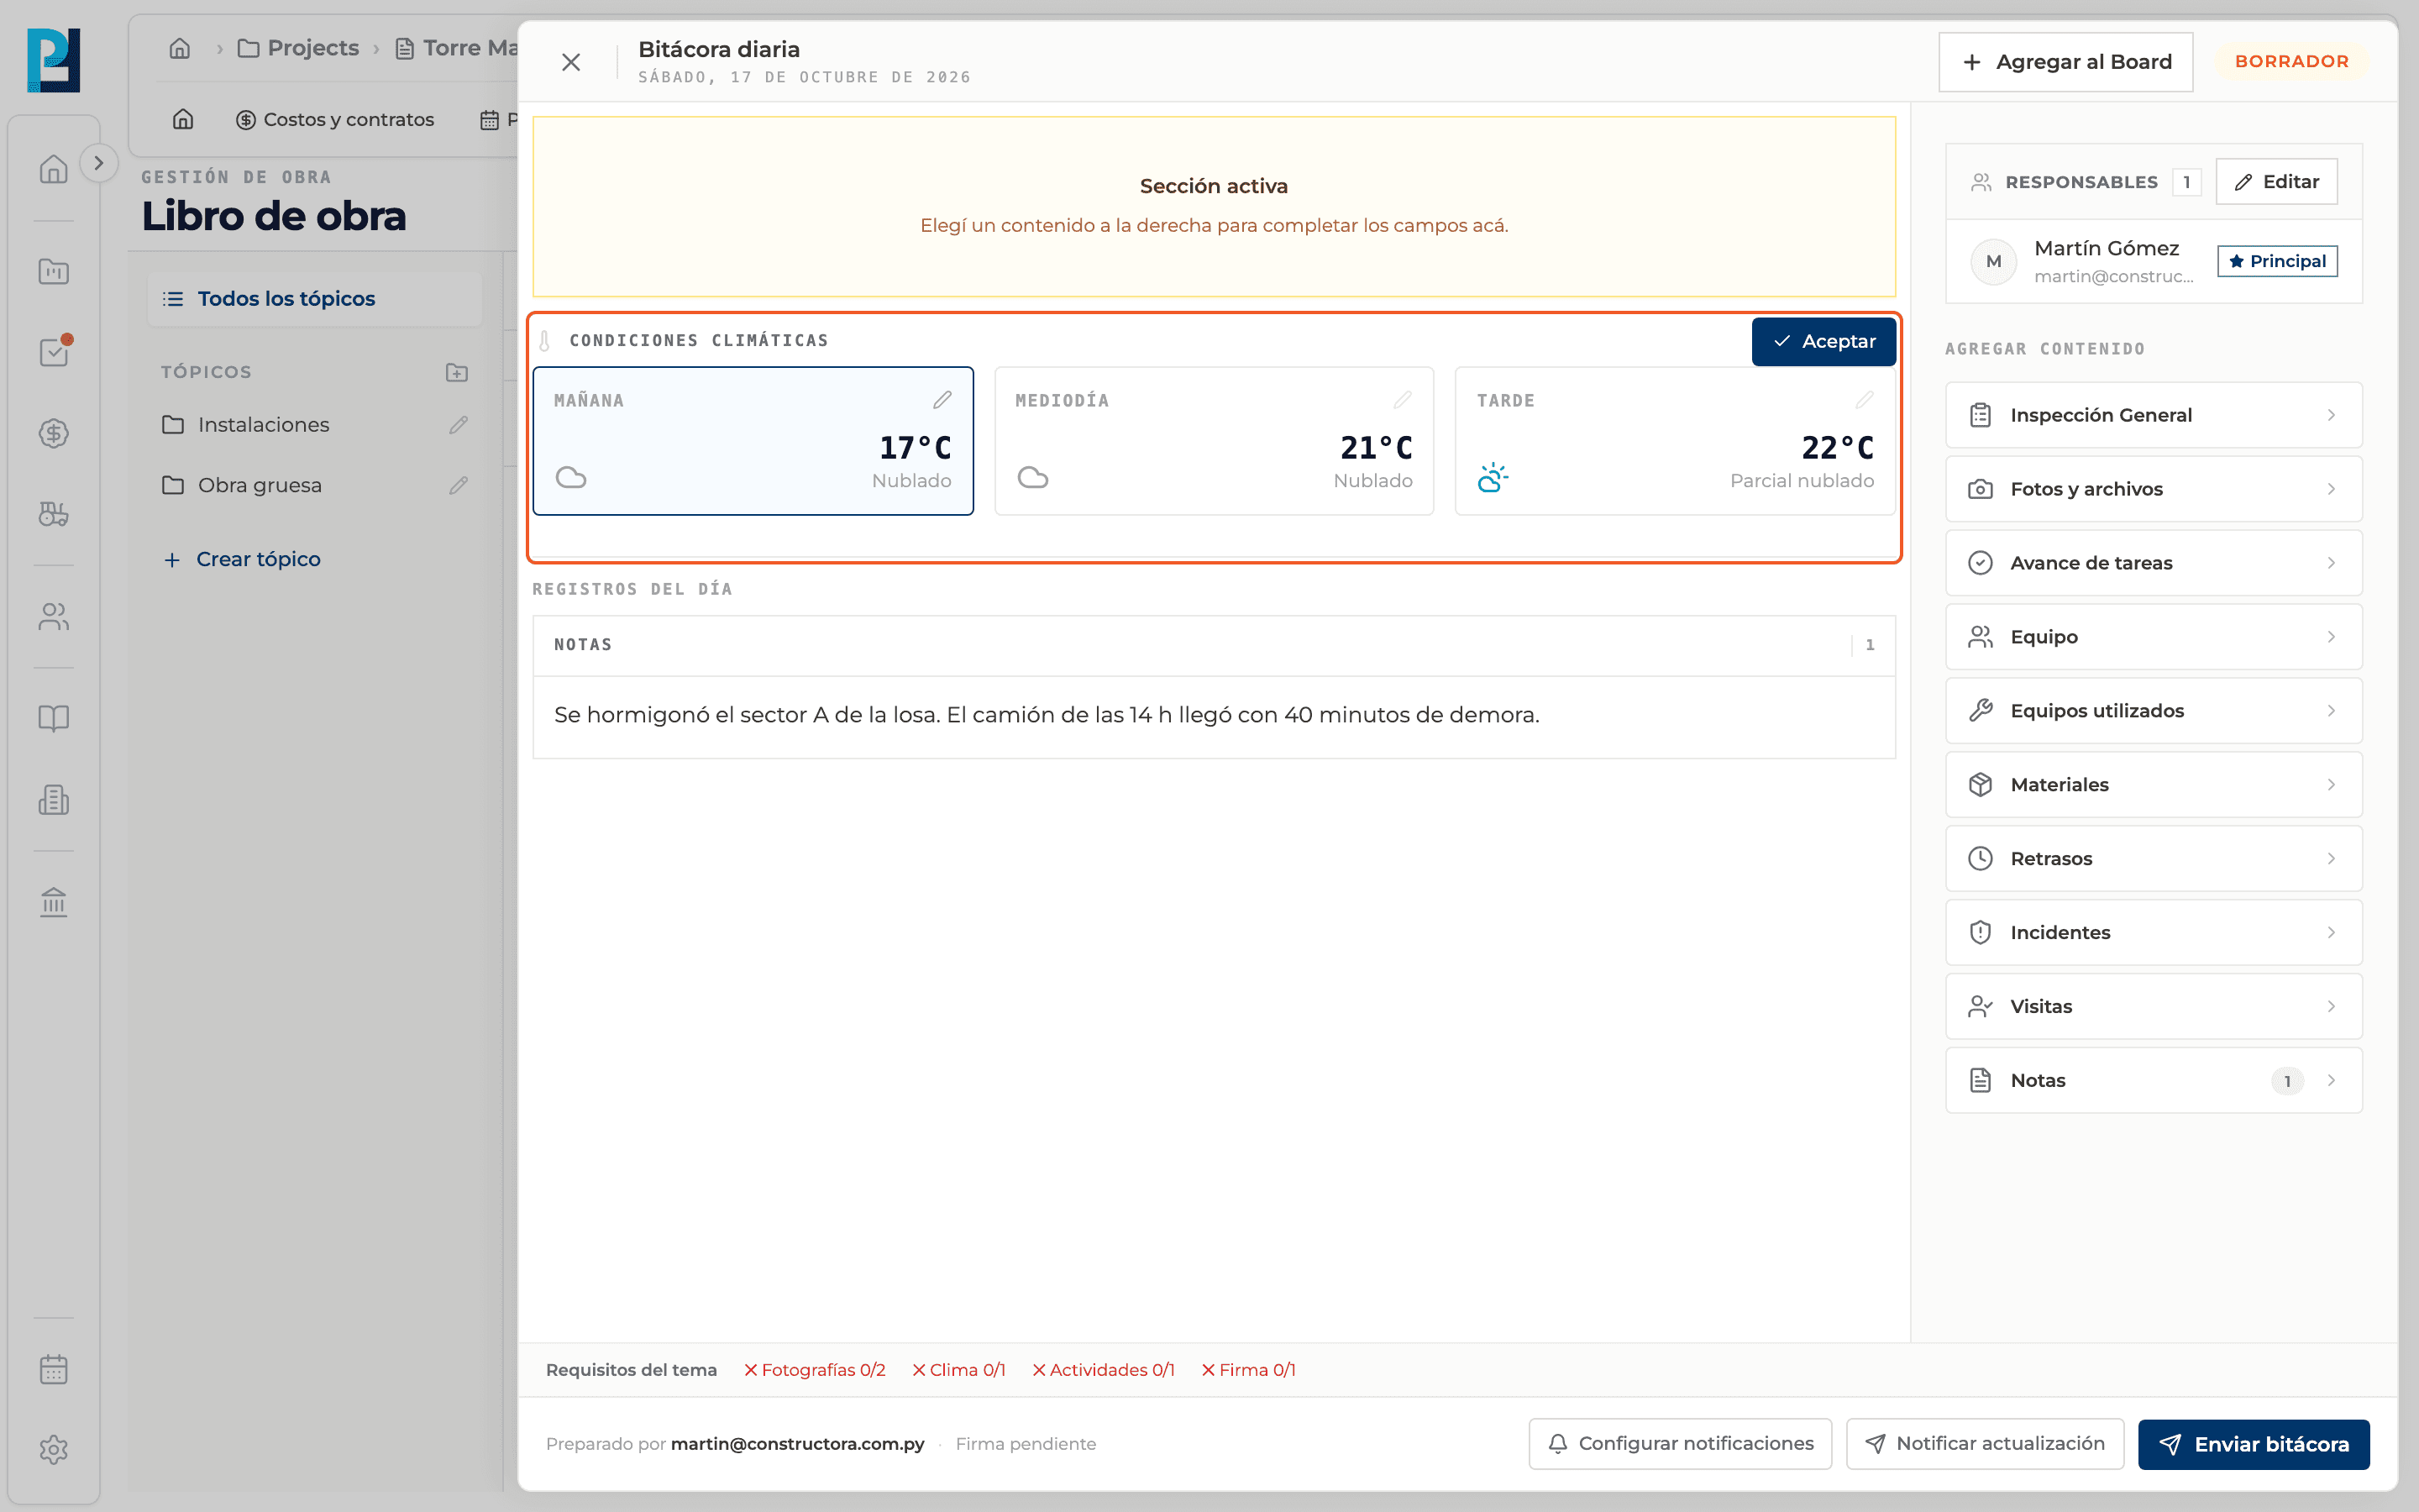Click Crear tópico link
This screenshot has height=1512, width=2419.
pos(242,559)
